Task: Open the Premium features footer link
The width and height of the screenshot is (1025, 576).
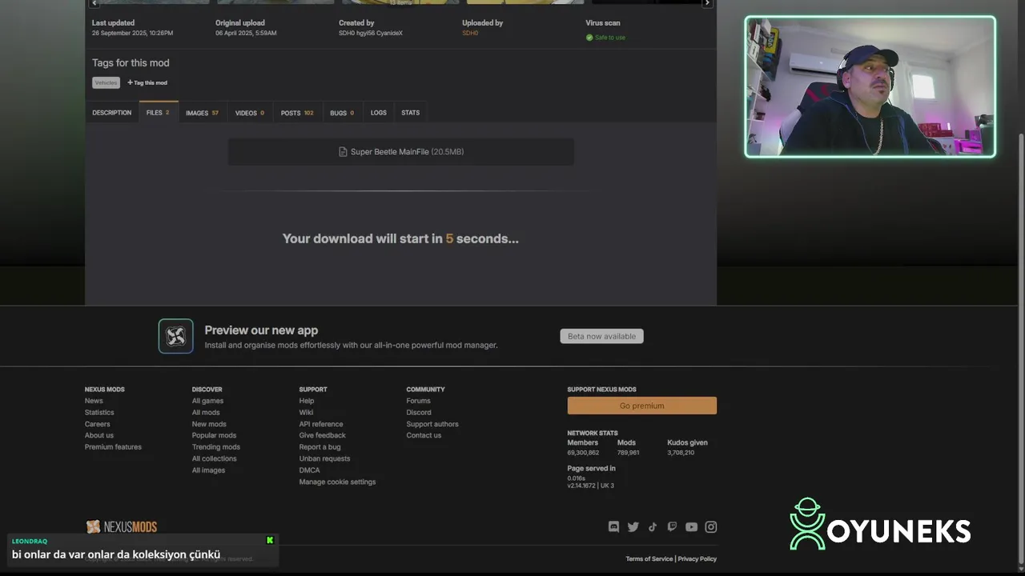Action: pos(113,447)
